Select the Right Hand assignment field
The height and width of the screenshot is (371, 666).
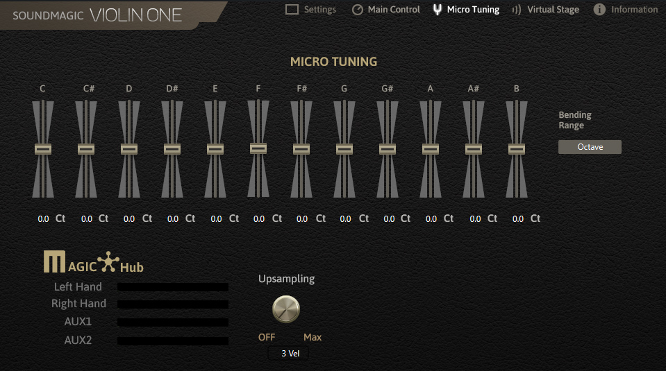(172, 304)
